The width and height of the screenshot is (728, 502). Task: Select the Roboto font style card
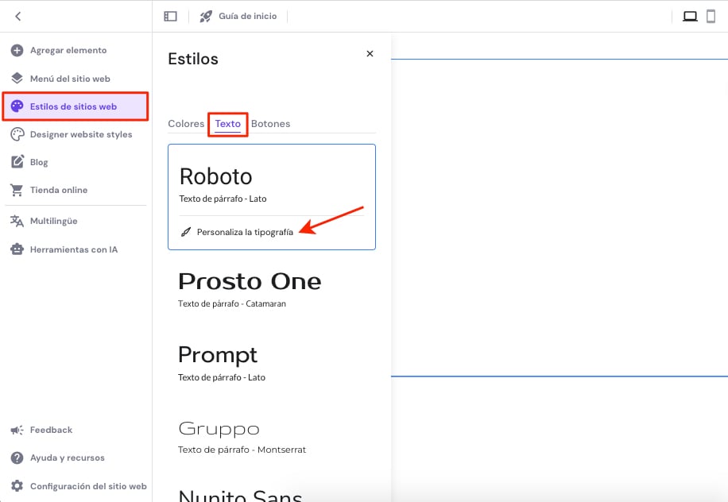click(272, 197)
